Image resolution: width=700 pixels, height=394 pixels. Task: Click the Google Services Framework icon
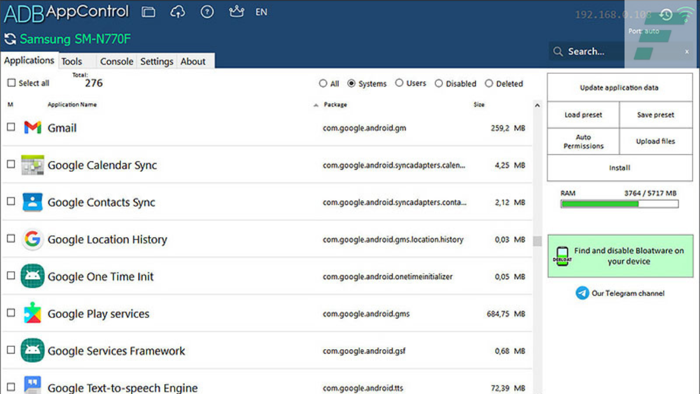click(33, 351)
